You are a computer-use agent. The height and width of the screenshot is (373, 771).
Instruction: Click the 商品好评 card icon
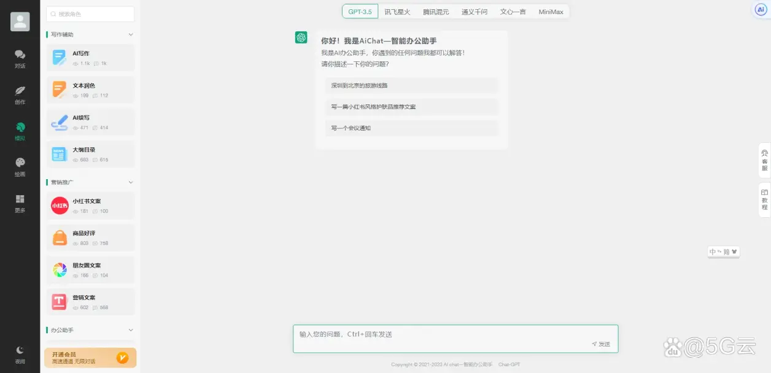[x=60, y=237]
